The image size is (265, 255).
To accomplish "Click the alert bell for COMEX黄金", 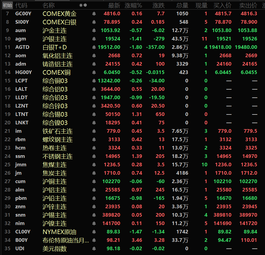I will point(94,14).
